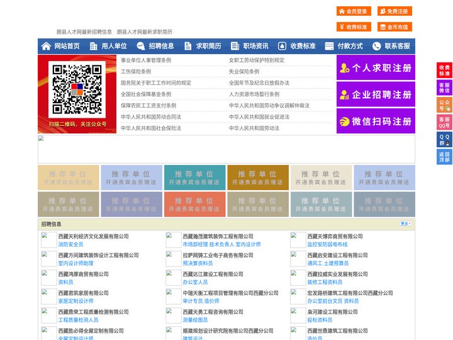453x340 pixels.
Task: Open 家居定制设计师 job link
Action: pyautogui.click(x=75, y=301)
